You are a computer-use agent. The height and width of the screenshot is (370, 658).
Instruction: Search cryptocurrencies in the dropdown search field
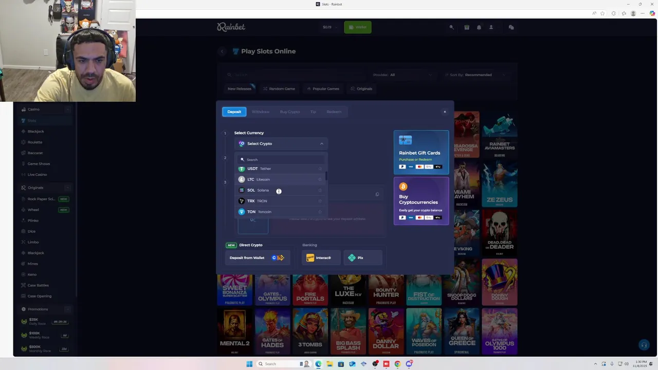pos(281,159)
